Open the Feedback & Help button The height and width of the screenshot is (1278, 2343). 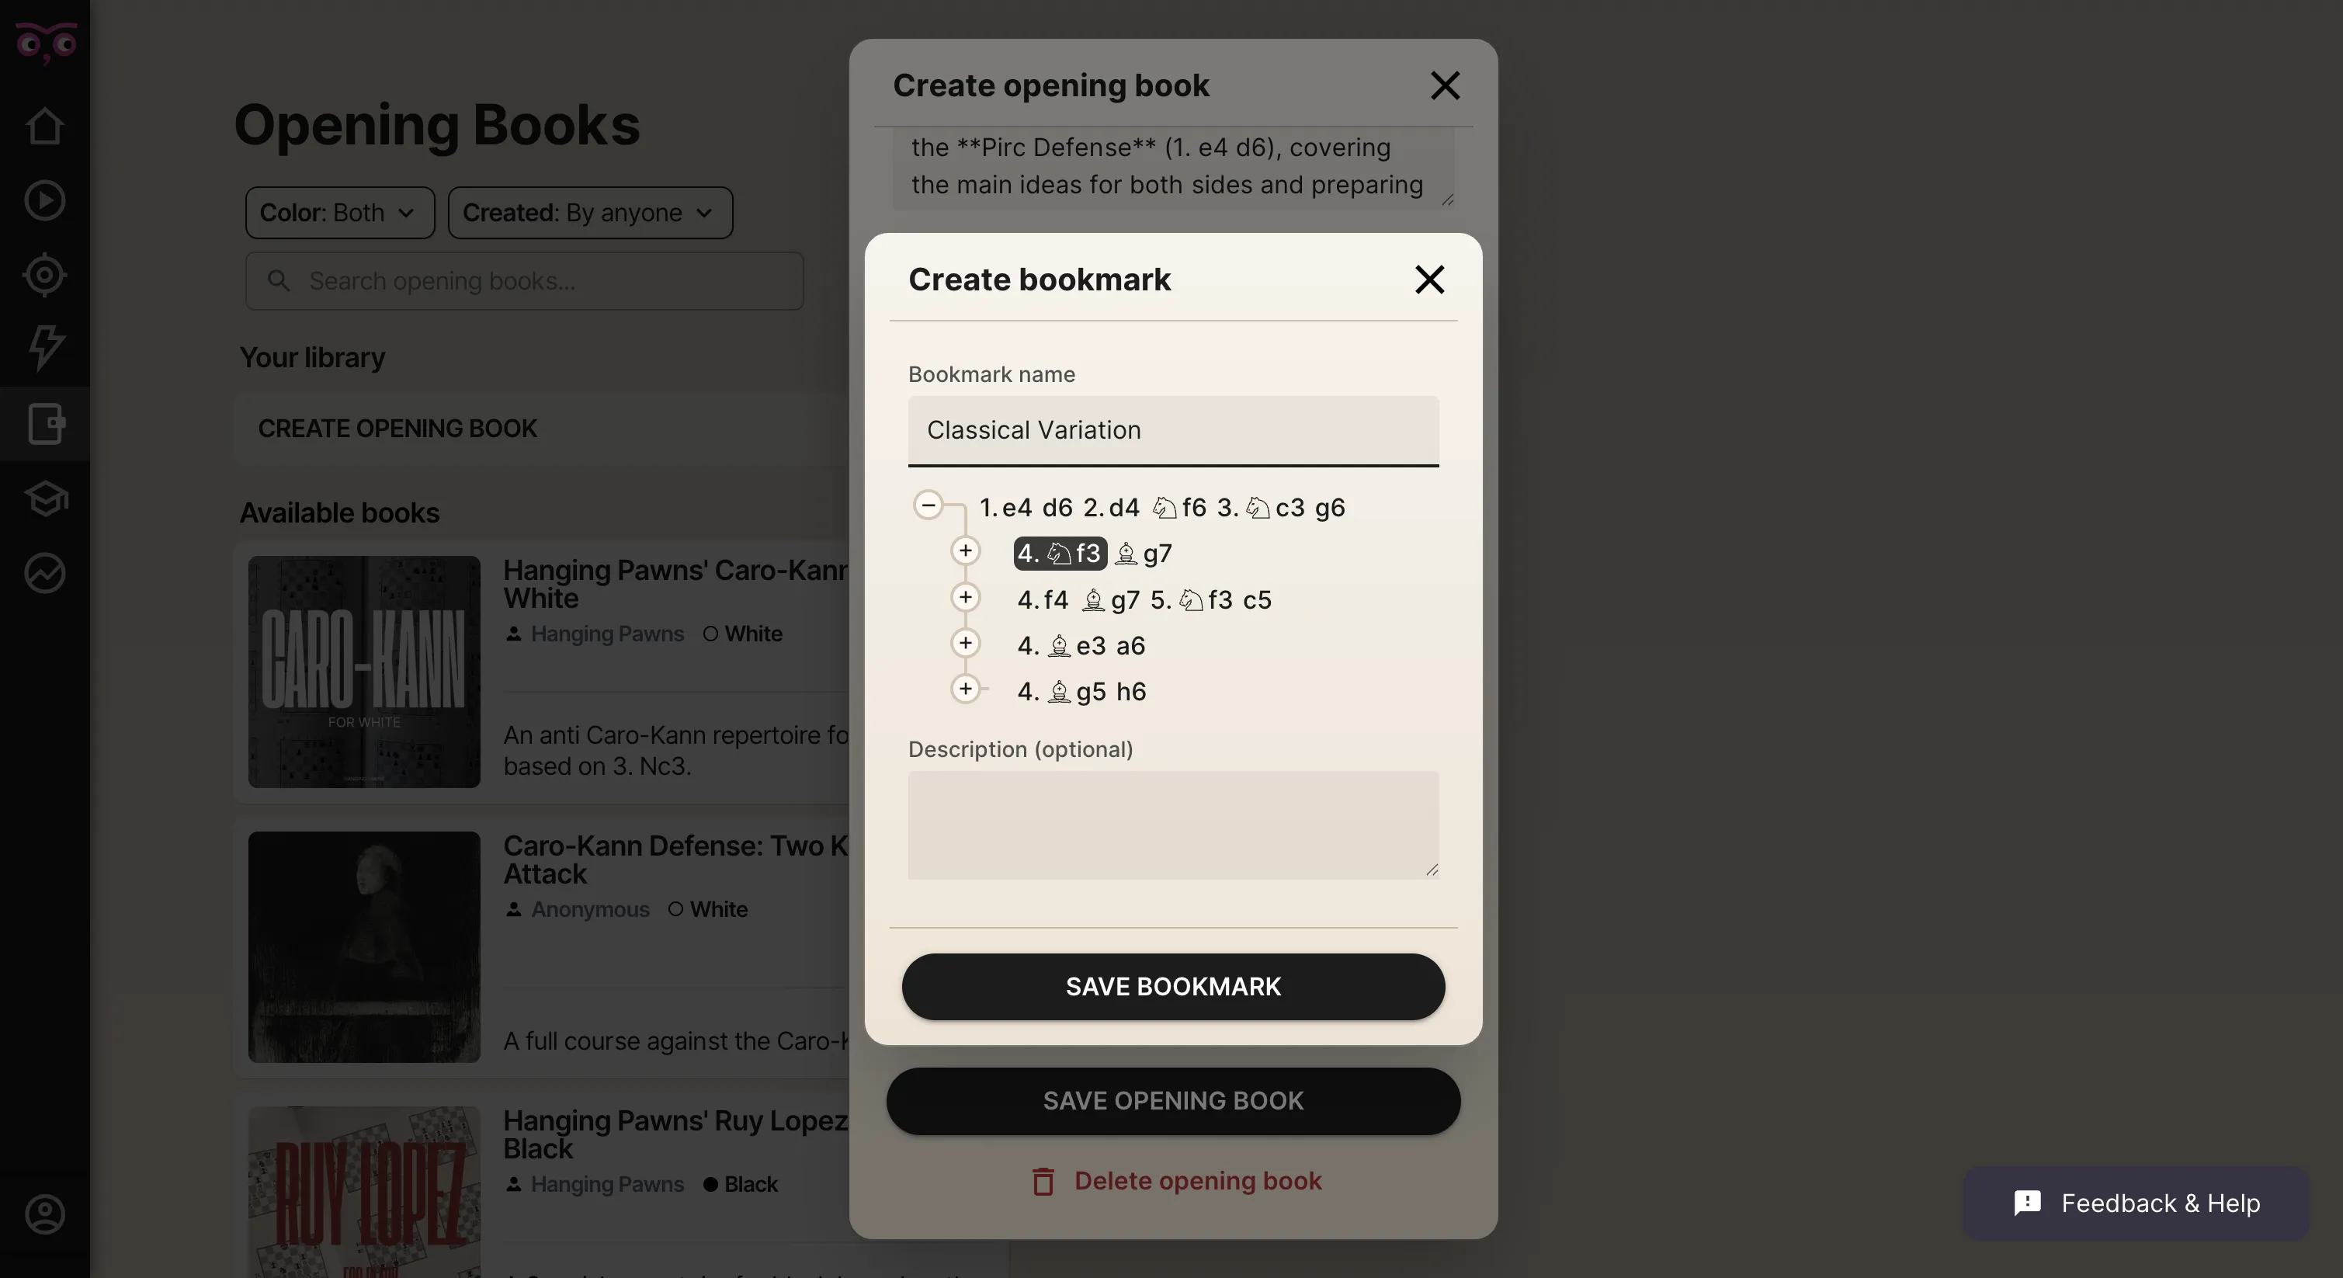click(2136, 1203)
